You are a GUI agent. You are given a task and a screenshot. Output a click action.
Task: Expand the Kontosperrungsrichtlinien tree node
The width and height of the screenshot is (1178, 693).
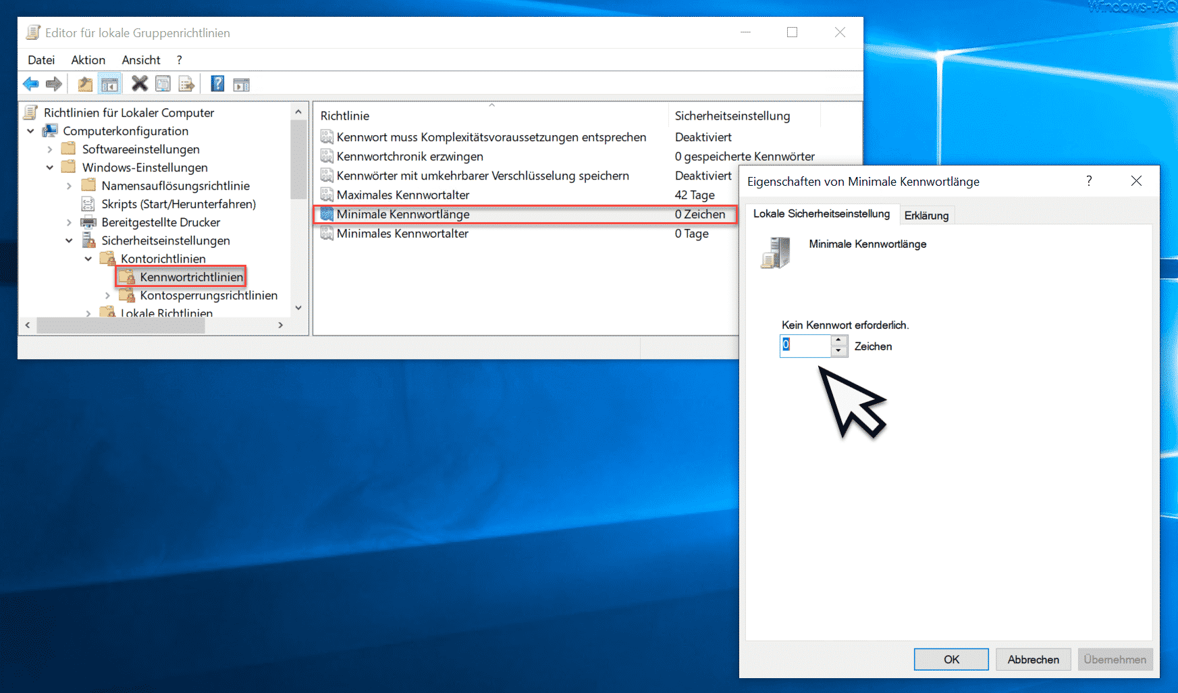point(107,295)
